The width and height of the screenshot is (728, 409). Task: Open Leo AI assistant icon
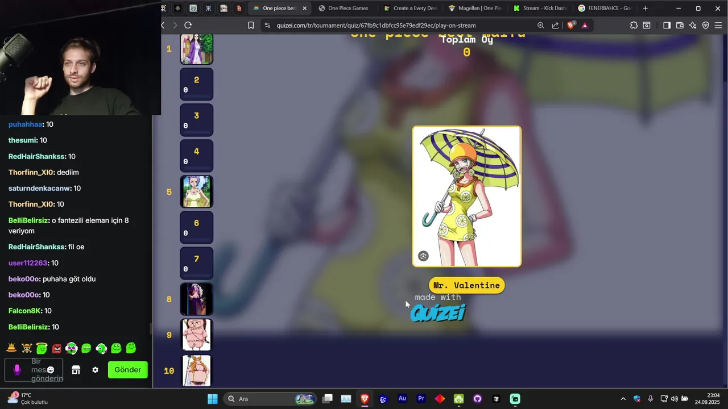point(692,25)
